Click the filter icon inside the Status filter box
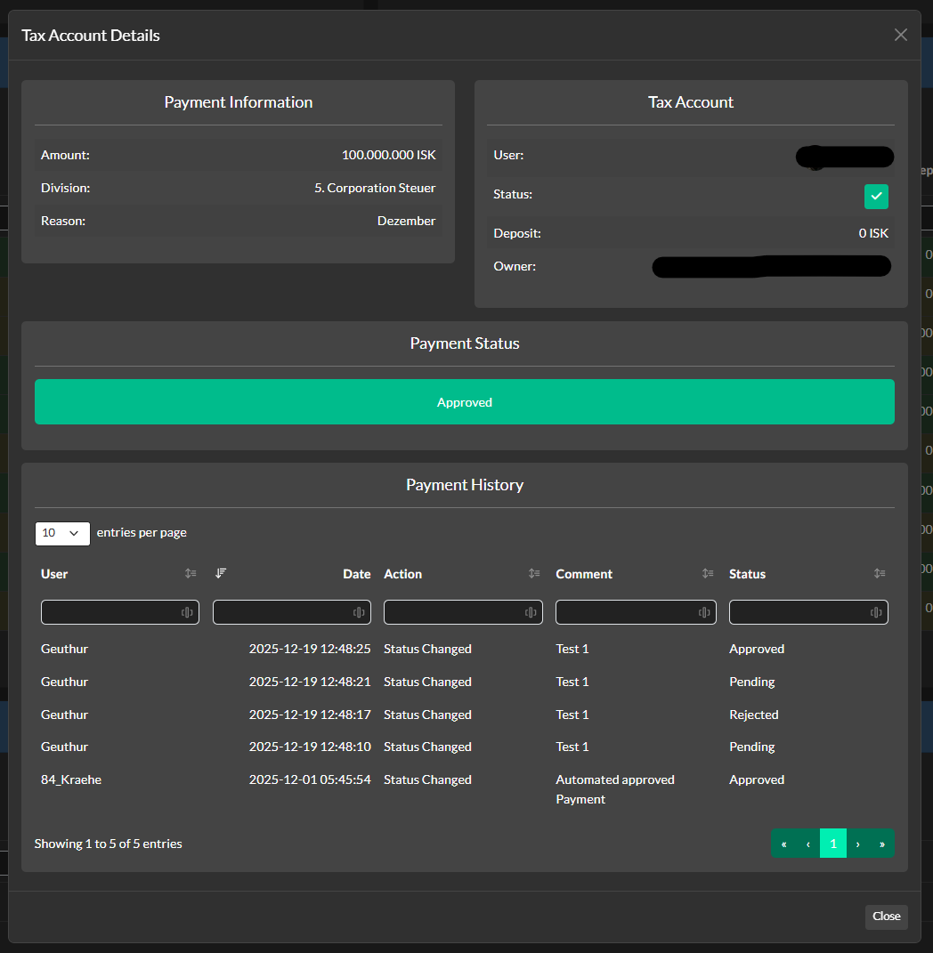Viewport: 933px width, 953px height. tap(877, 612)
